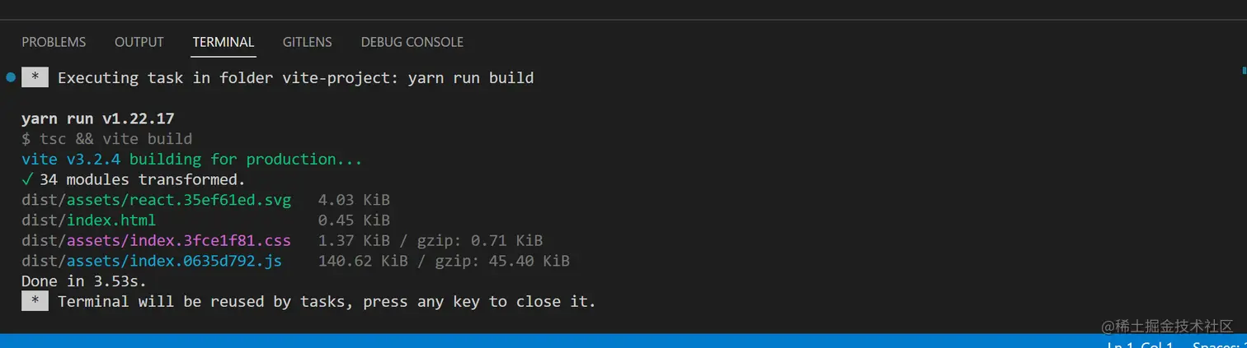Screen dimensions: 1247x348
Task: Click the 'vite v3.2.4 building for production' line
Action: click(x=192, y=159)
